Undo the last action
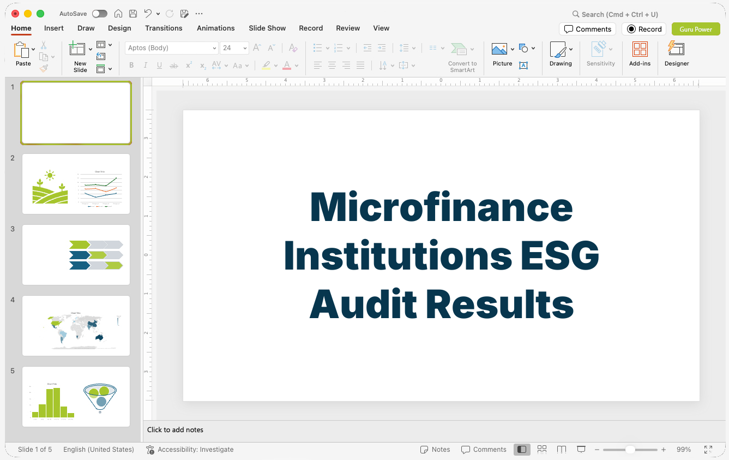729x460 pixels. coord(148,14)
